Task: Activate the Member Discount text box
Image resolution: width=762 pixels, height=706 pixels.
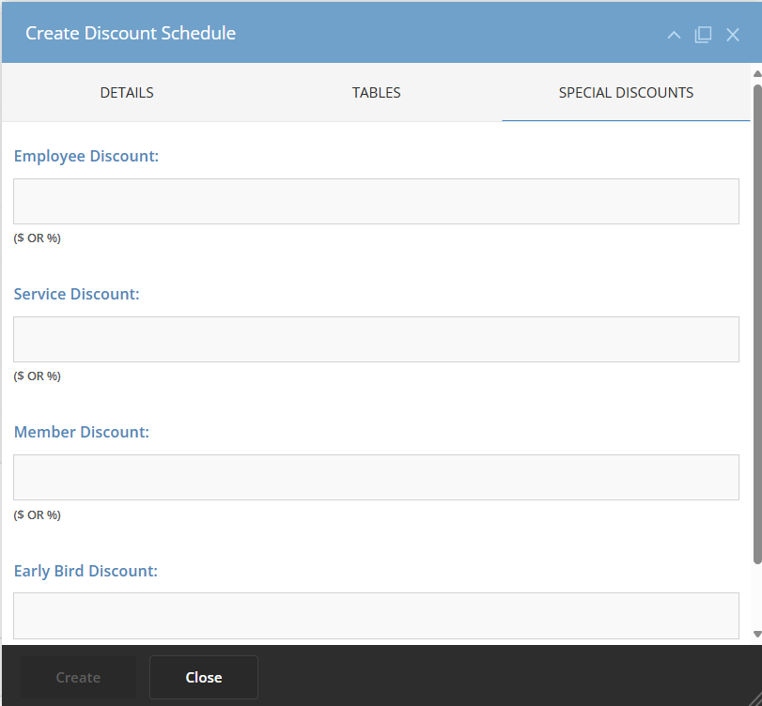Action: tap(376, 477)
